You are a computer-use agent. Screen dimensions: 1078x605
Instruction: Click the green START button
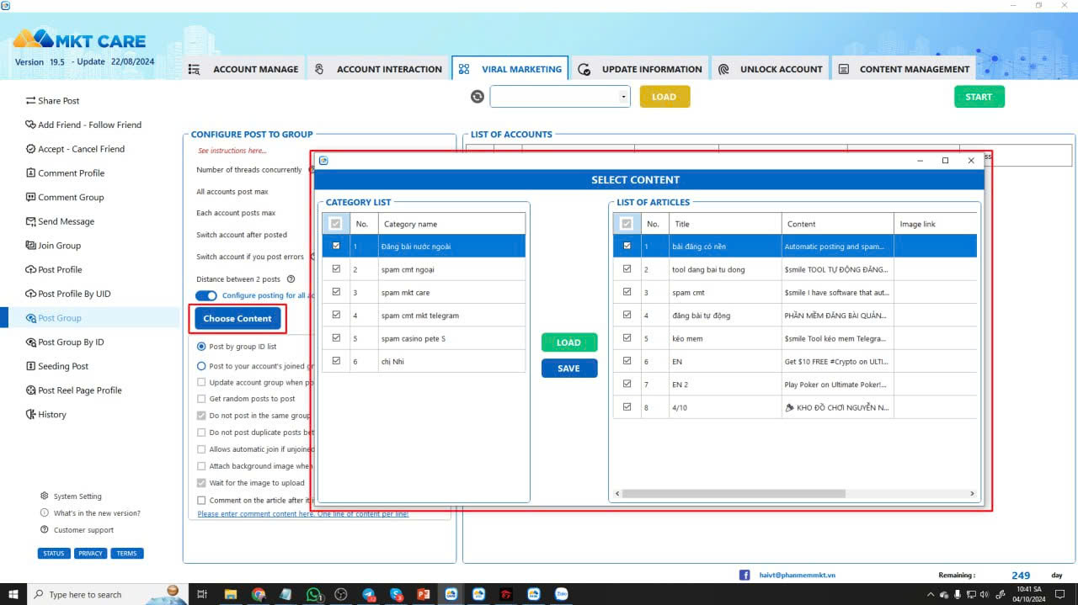[x=979, y=97]
